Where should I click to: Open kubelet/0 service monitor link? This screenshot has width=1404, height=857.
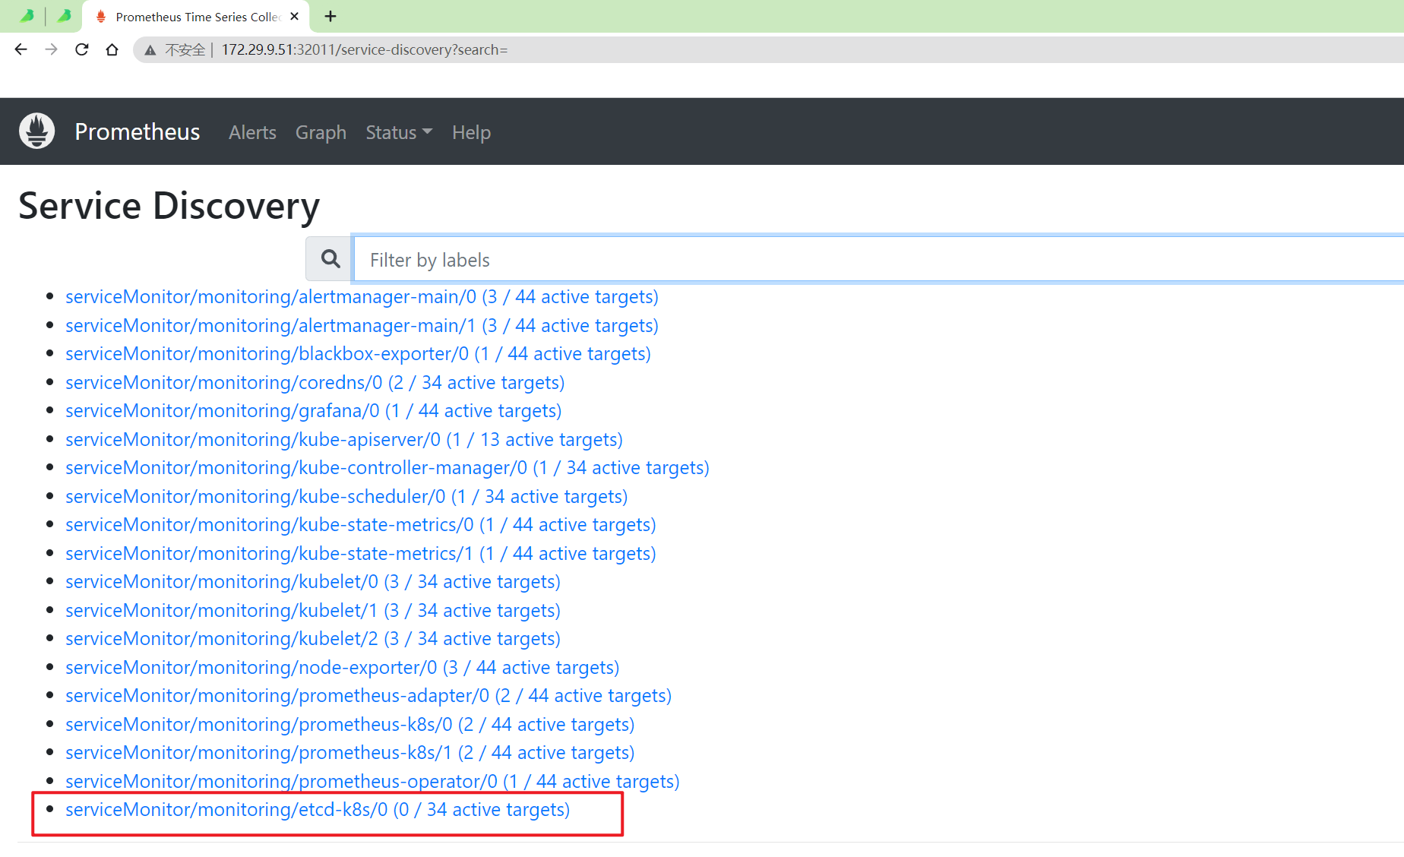coord(312,581)
